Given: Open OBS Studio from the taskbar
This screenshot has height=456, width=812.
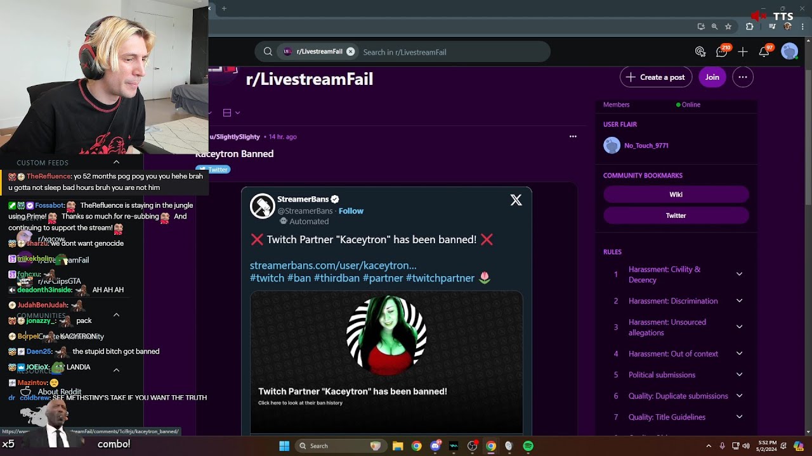Looking at the screenshot, I should (x=472, y=446).
